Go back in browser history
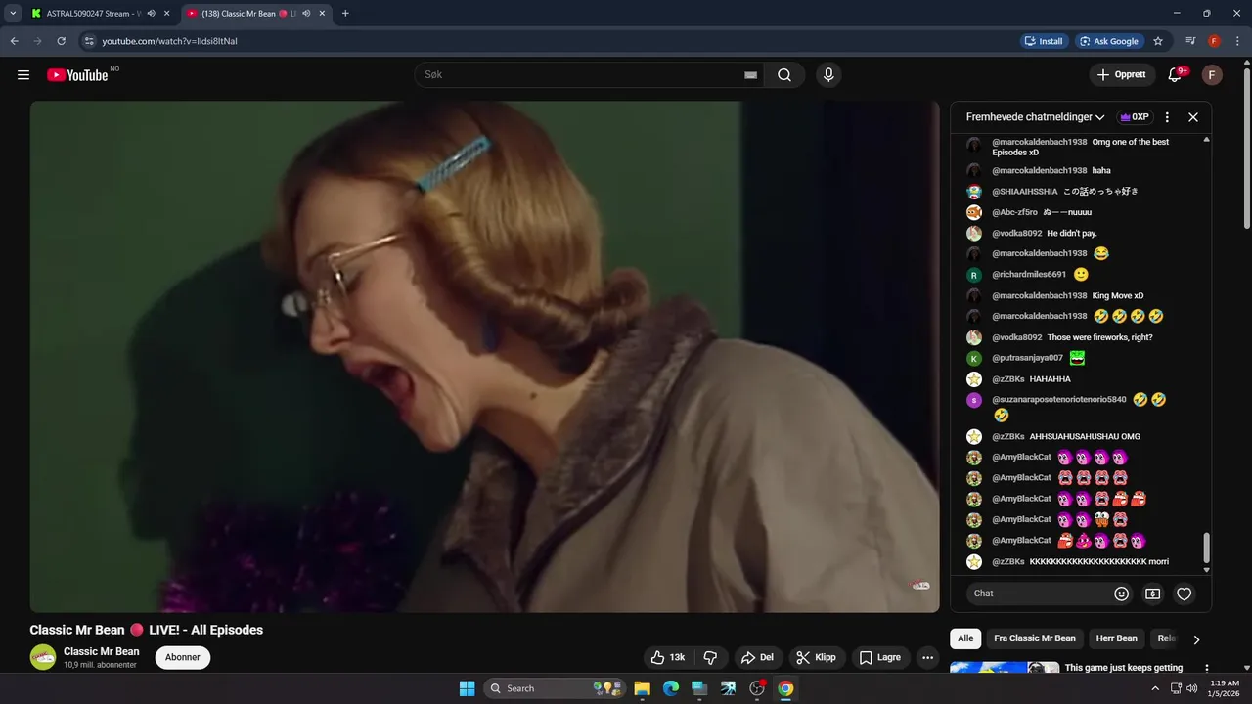1252x704 pixels. pos(15,41)
